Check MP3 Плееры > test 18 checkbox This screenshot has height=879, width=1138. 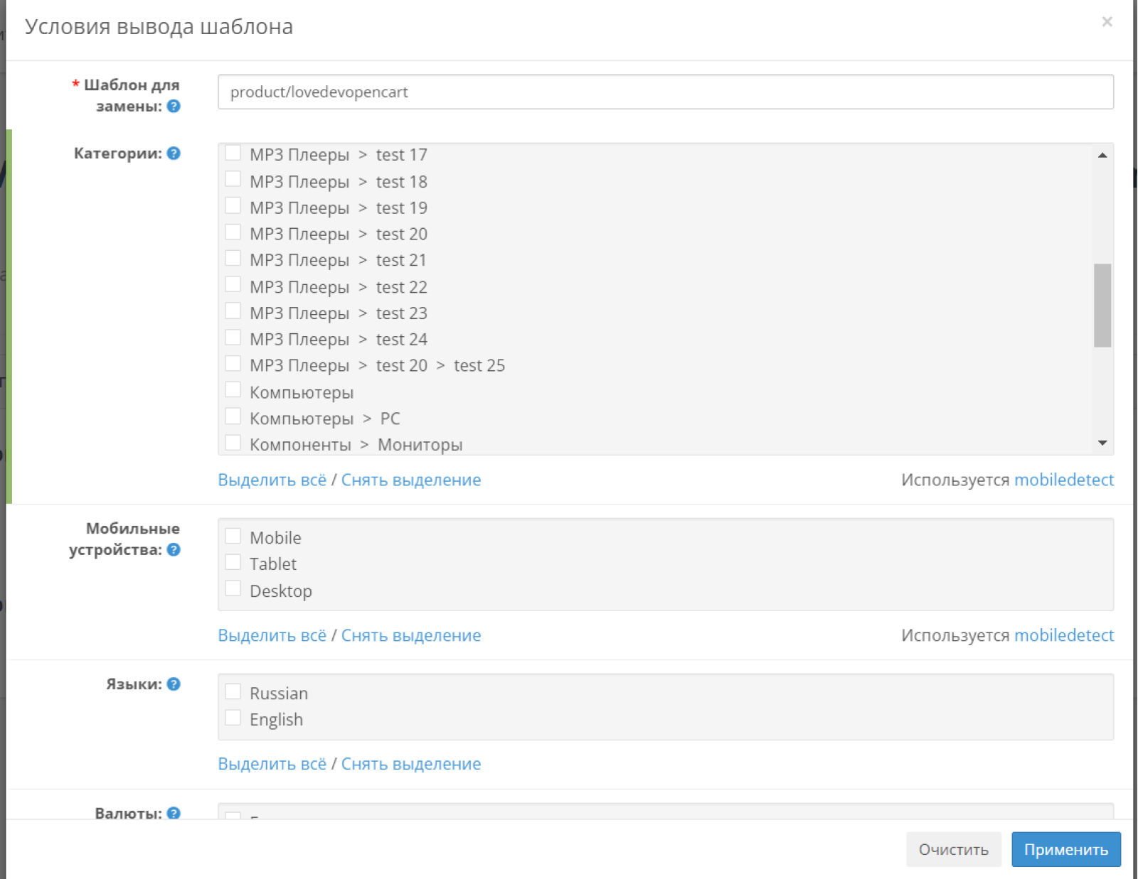[x=233, y=179]
